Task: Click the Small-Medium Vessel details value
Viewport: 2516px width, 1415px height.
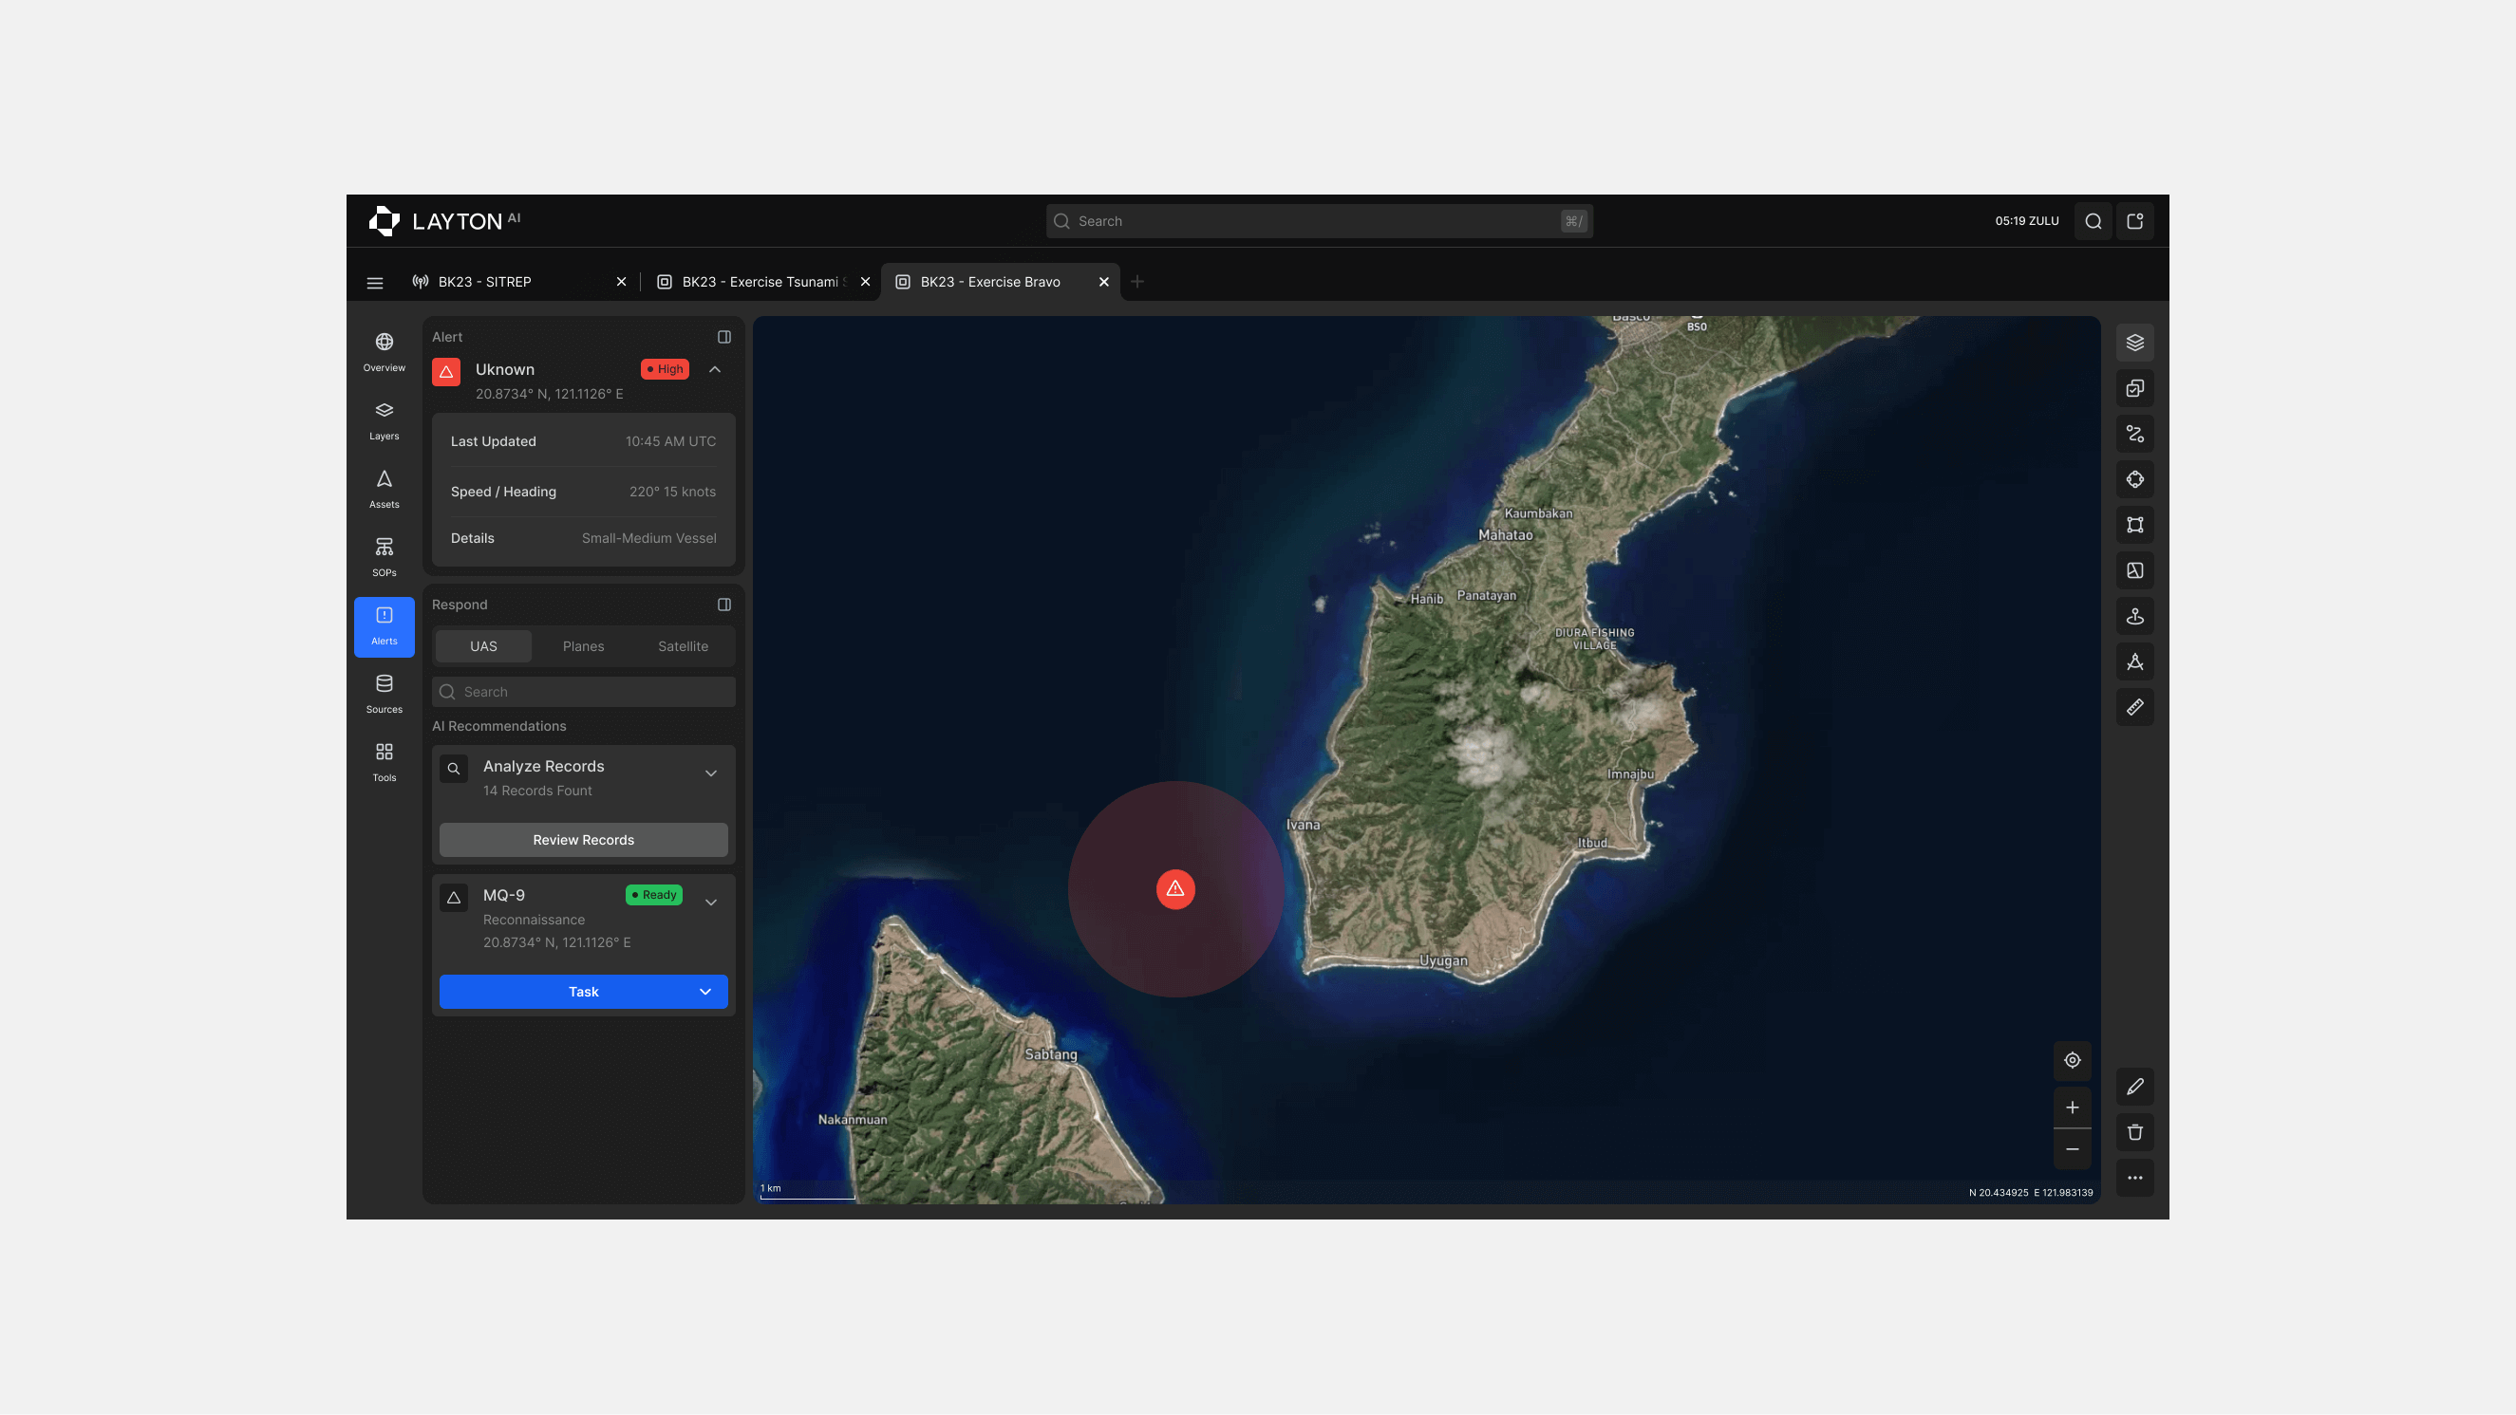Action: point(648,539)
